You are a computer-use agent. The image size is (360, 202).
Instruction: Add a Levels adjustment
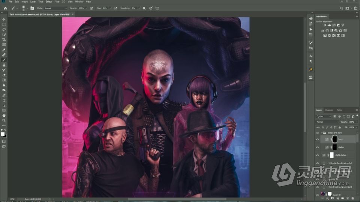coord(329,25)
